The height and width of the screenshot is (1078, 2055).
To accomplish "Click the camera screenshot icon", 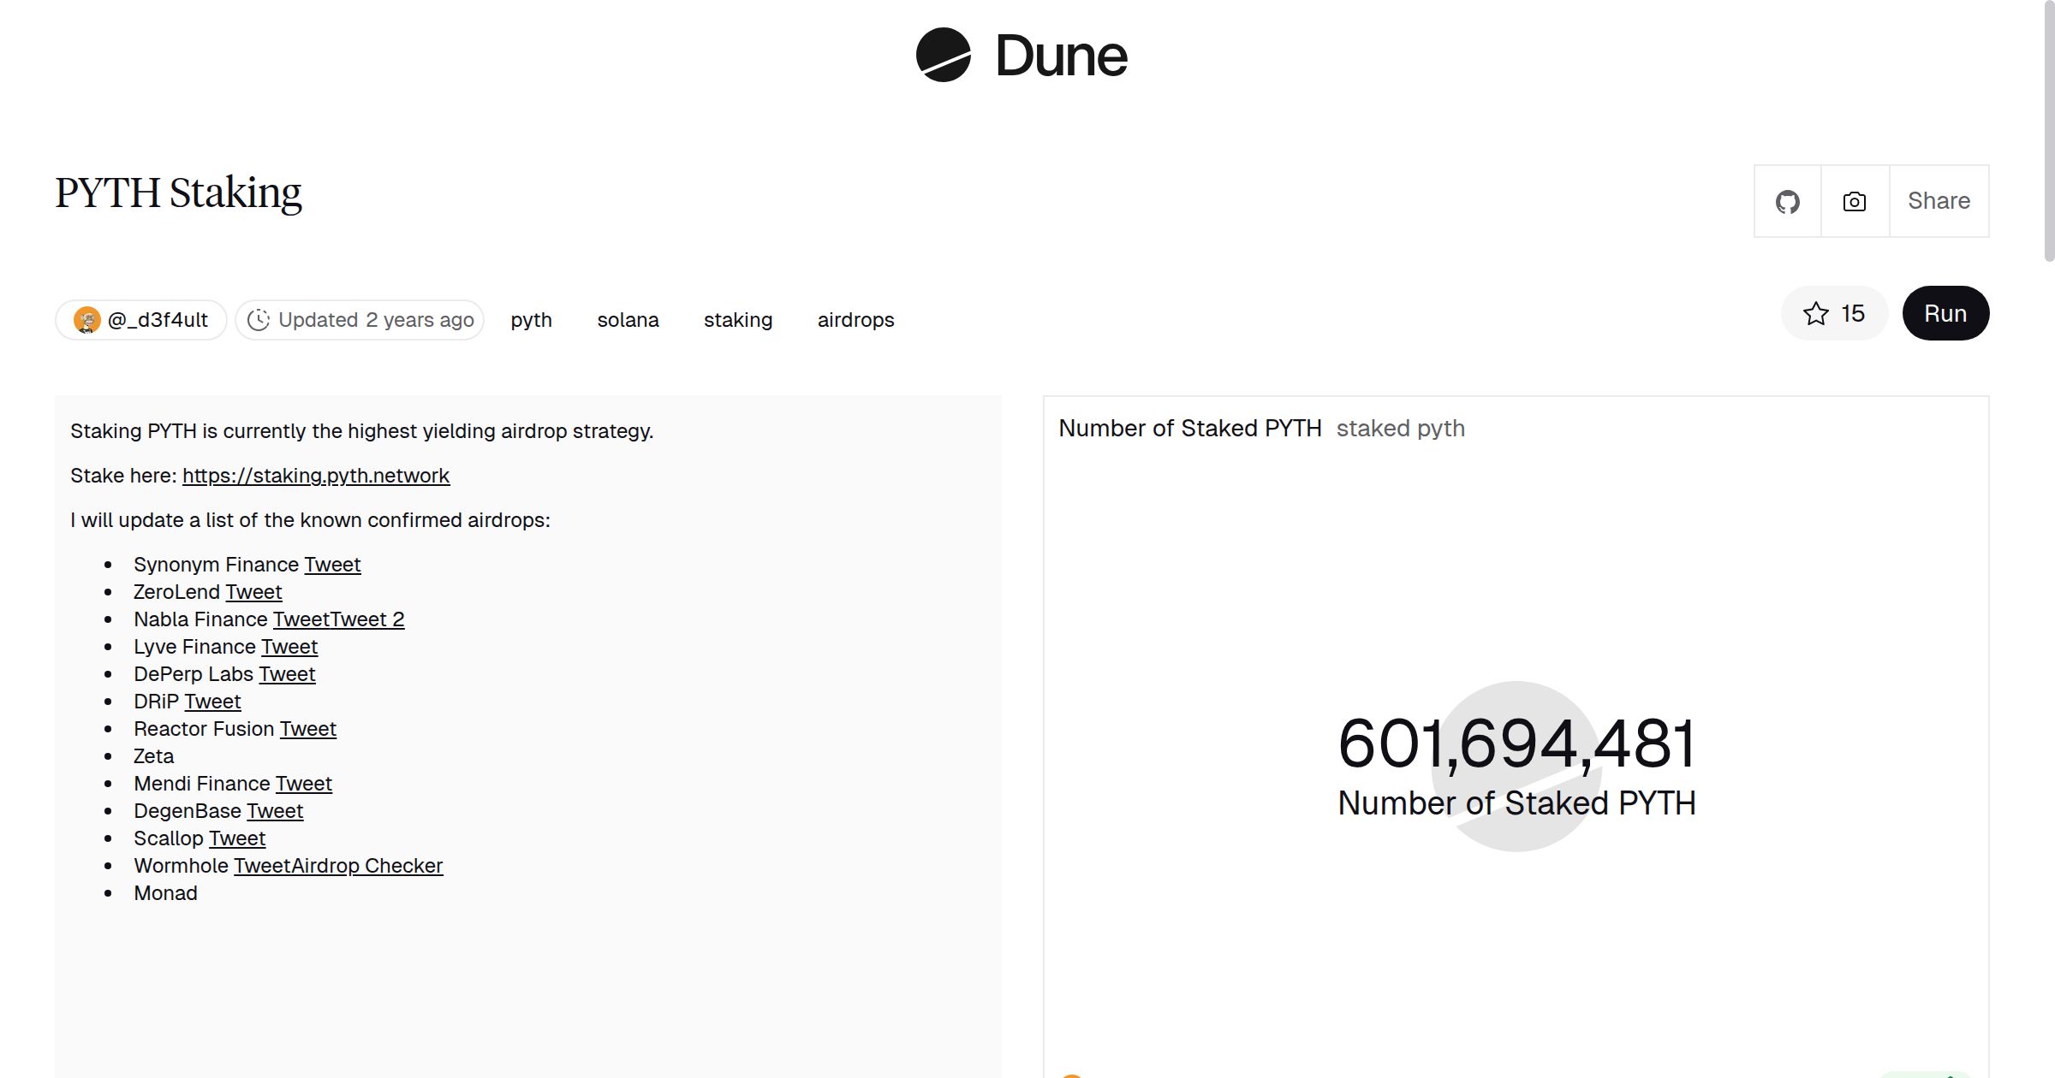I will point(1855,202).
